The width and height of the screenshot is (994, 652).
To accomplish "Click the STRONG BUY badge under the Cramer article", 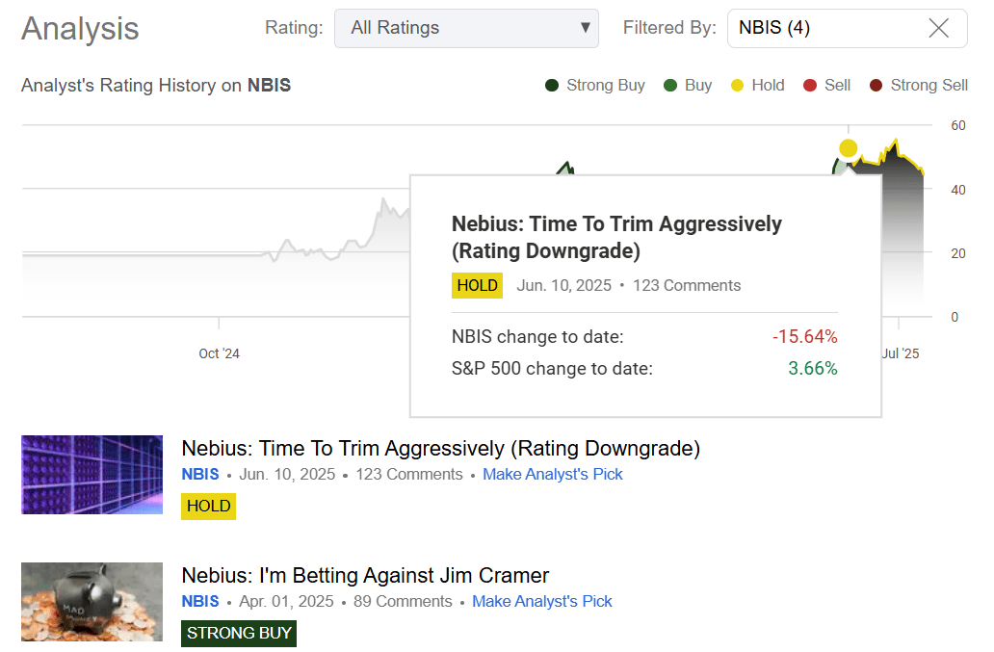I will click(238, 634).
